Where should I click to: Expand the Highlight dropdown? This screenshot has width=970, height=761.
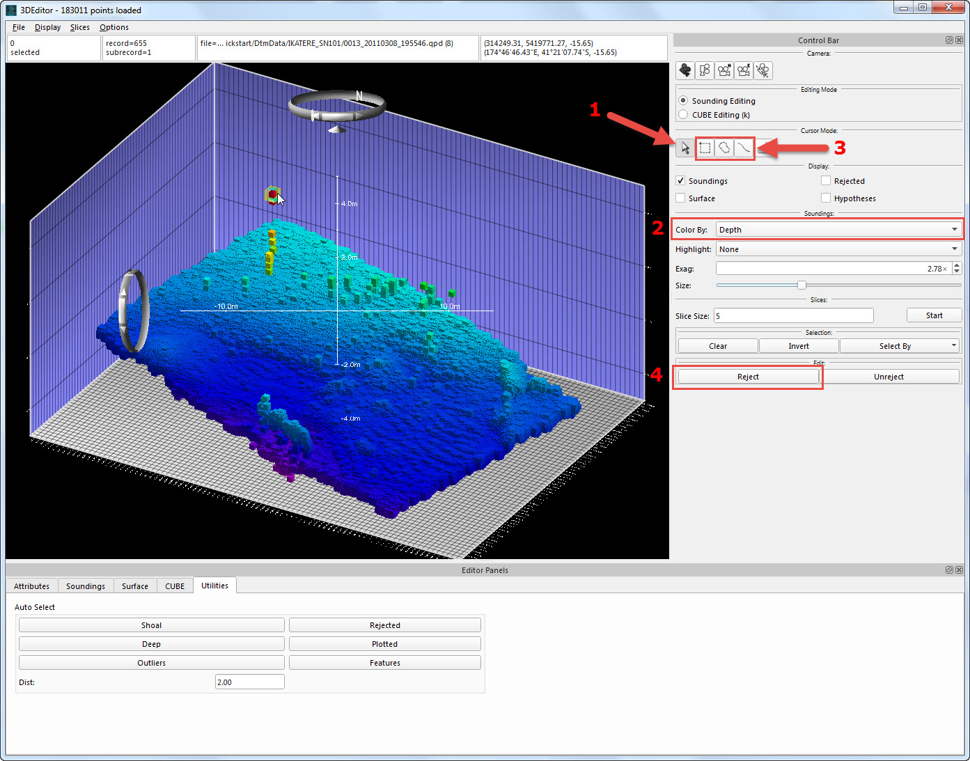point(838,249)
